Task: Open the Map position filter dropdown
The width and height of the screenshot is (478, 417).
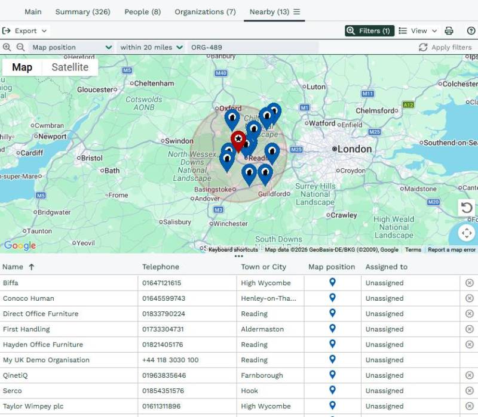Action: [72, 47]
